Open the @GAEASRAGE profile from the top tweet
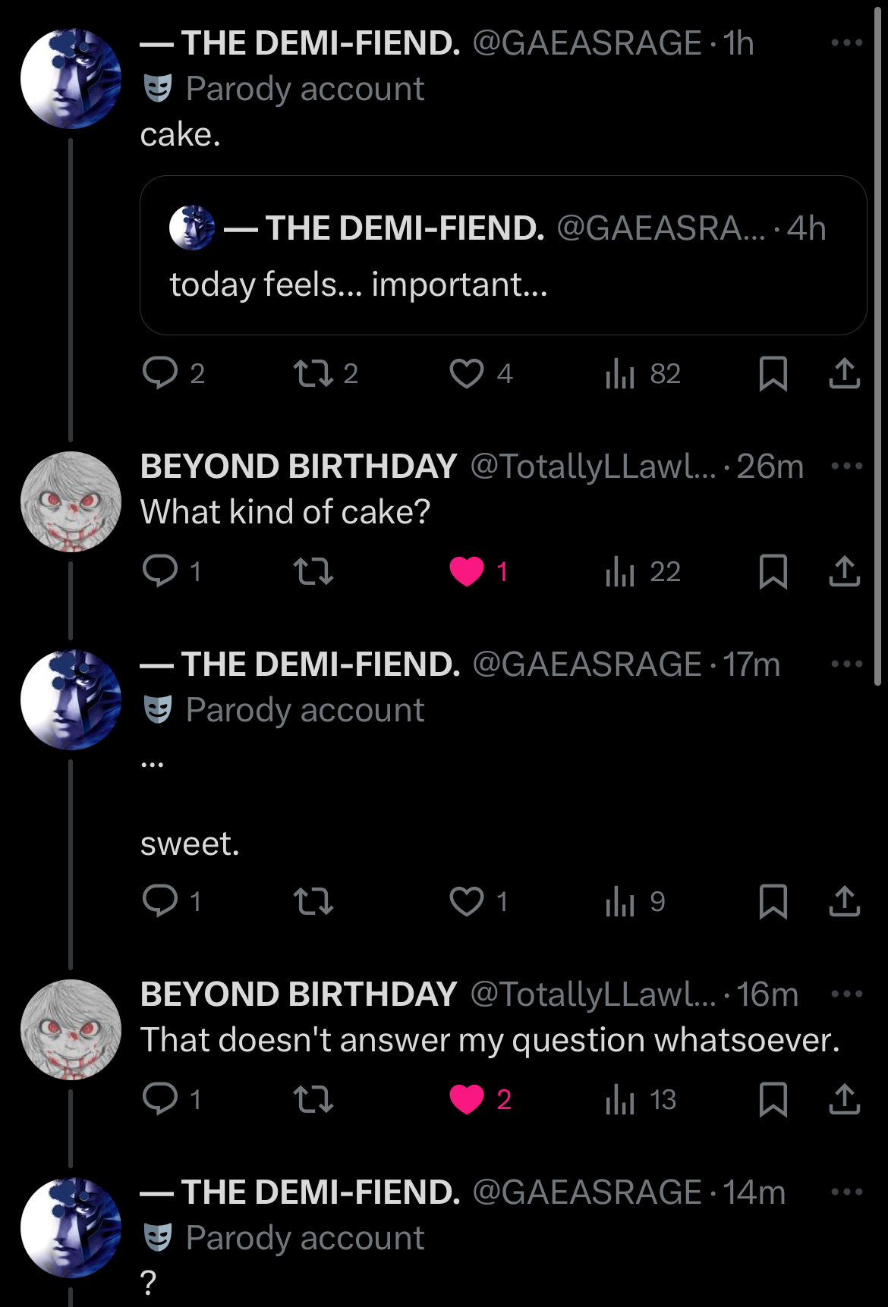Image resolution: width=888 pixels, height=1307 pixels. point(587,43)
